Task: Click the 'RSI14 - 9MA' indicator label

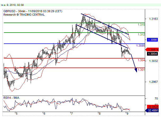Action: pyautogui.click(x=11, y=98)
